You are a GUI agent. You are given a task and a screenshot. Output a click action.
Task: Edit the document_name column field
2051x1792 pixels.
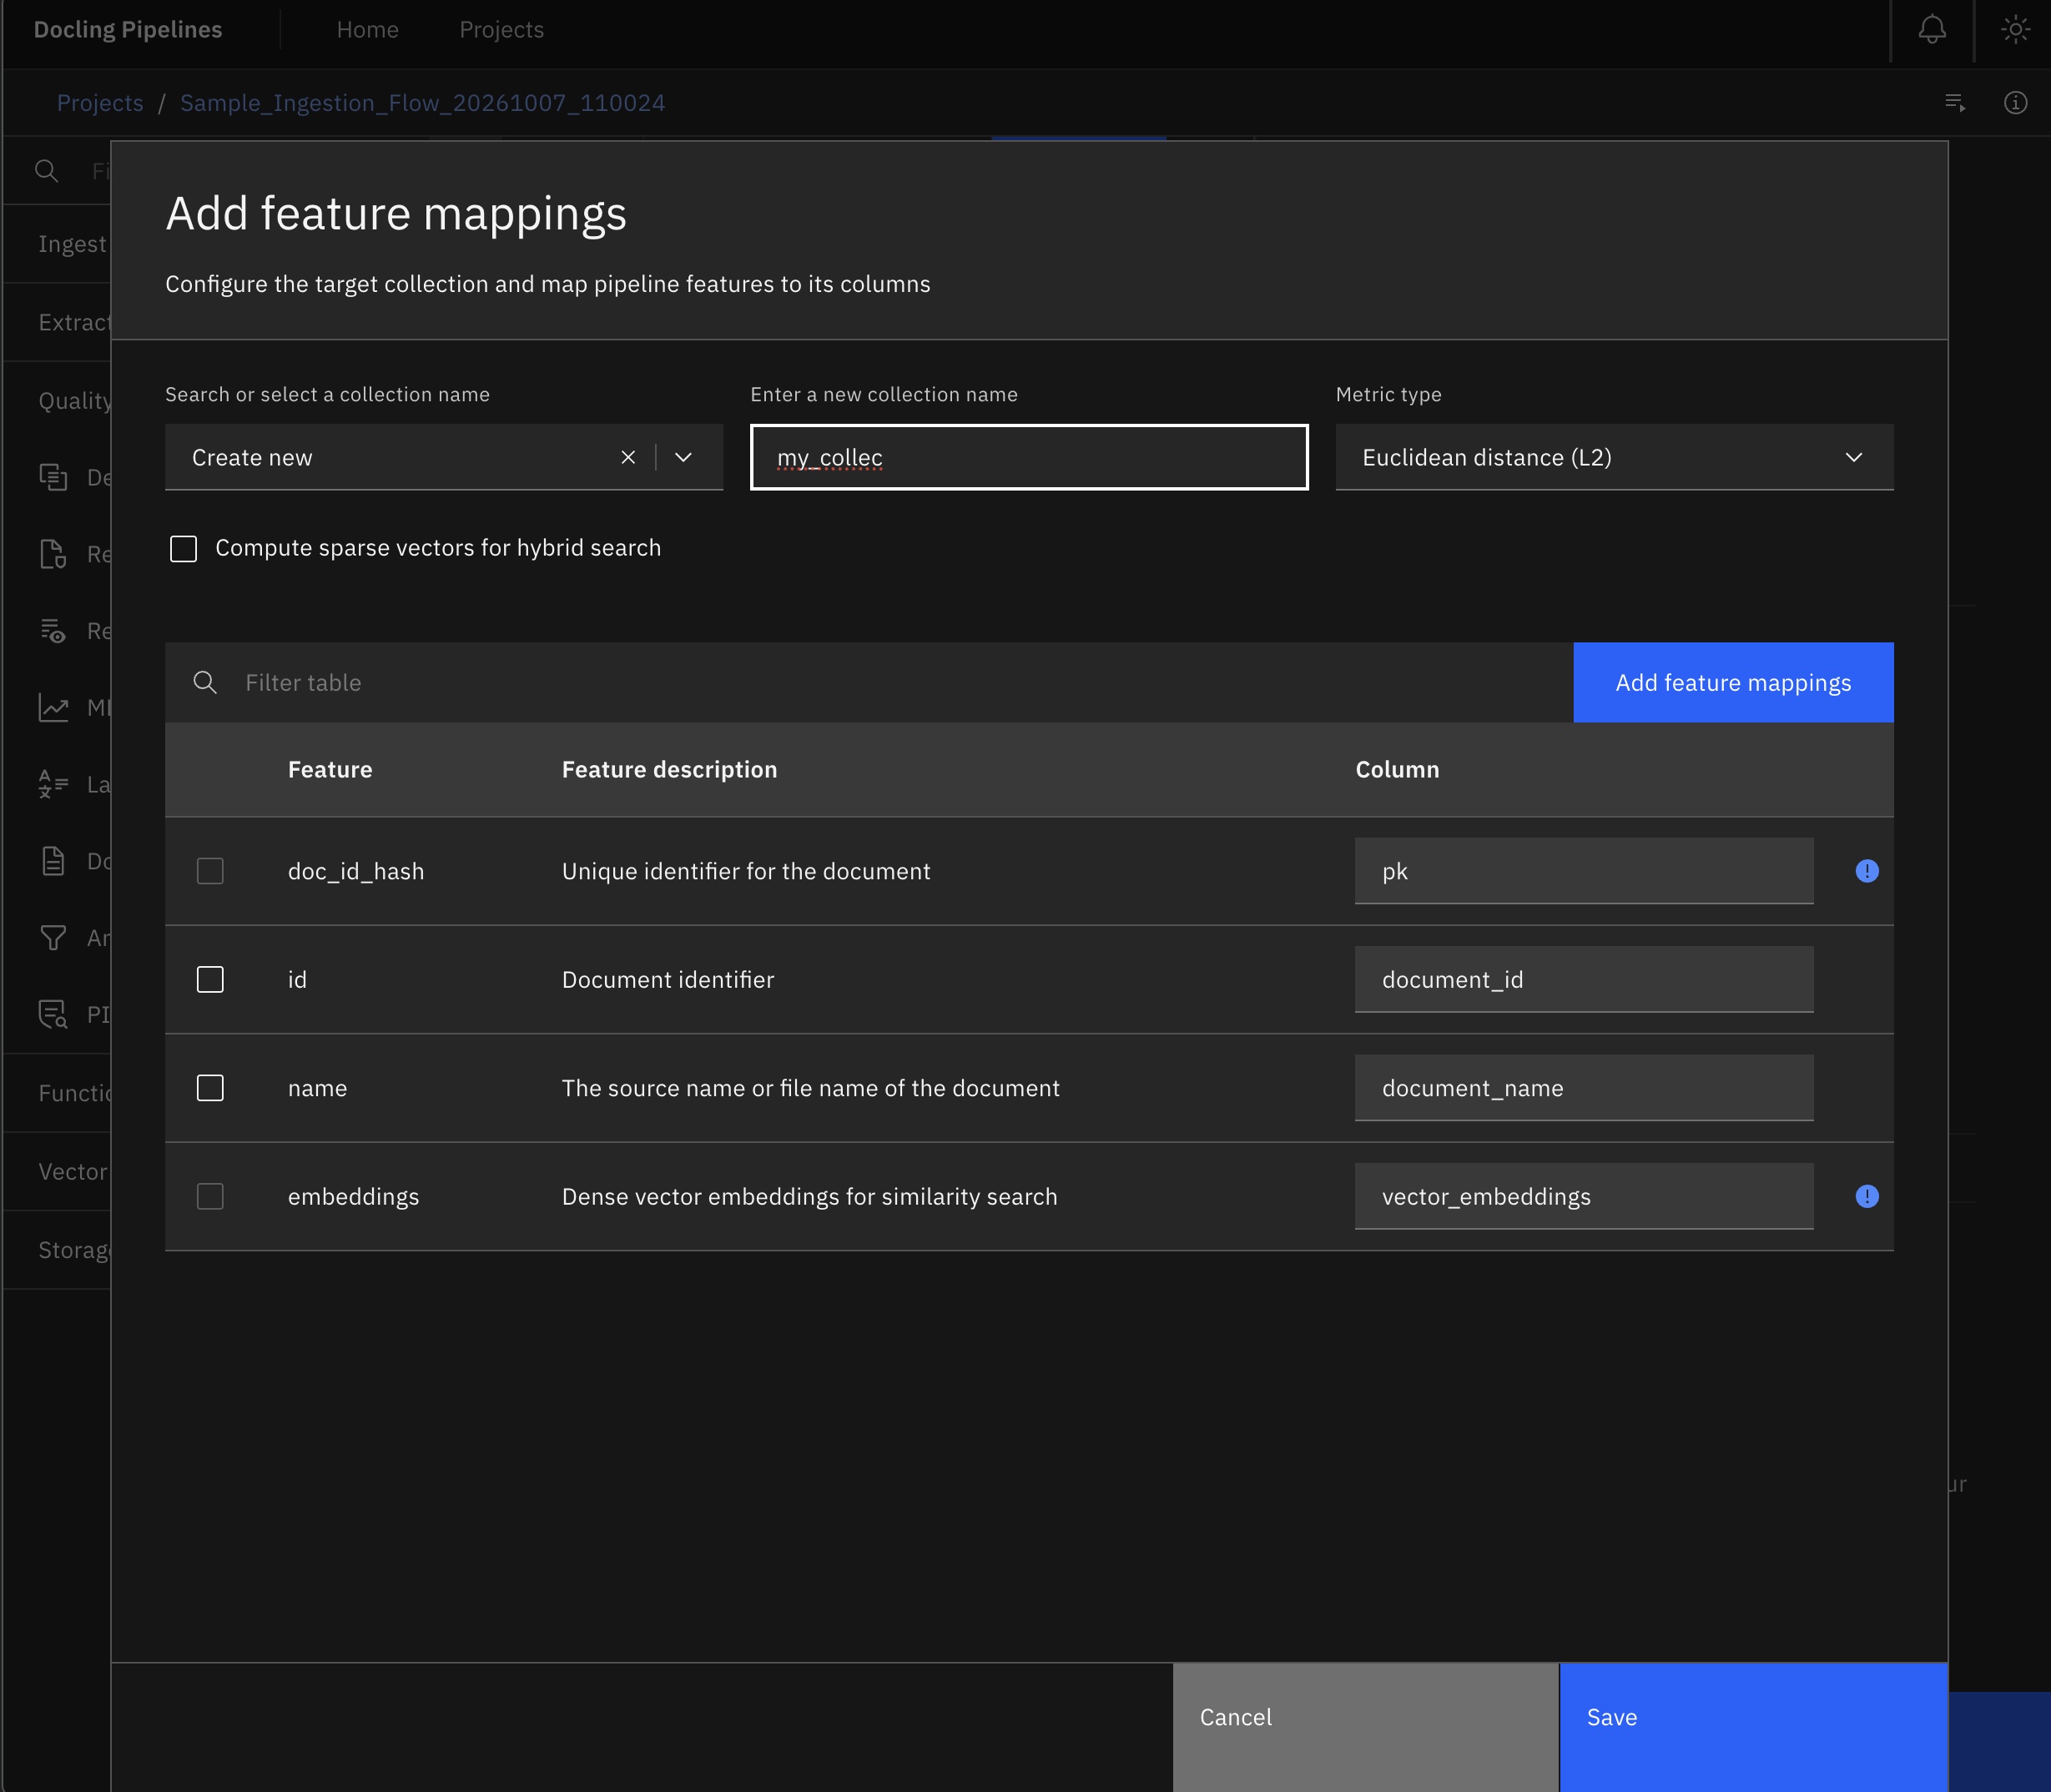point(1584,1088)
